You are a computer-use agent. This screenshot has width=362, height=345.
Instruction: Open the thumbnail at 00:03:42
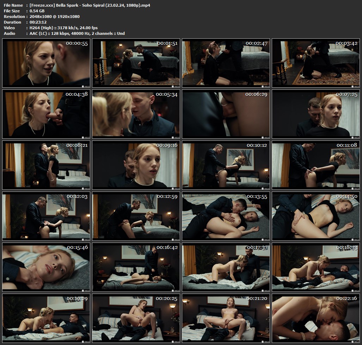(316, 63)
